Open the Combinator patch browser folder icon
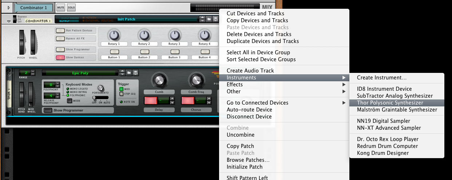Screen dimensions: 452x180 [x=209, y=19]
